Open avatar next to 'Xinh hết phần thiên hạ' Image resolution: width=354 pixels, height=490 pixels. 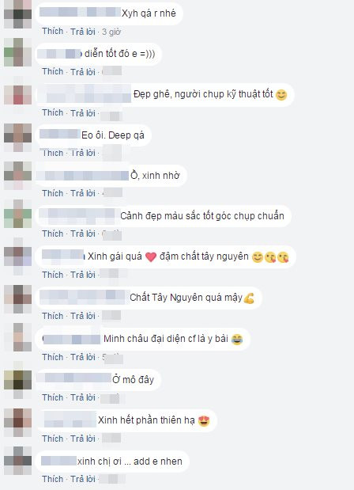[x=17, y=423]
